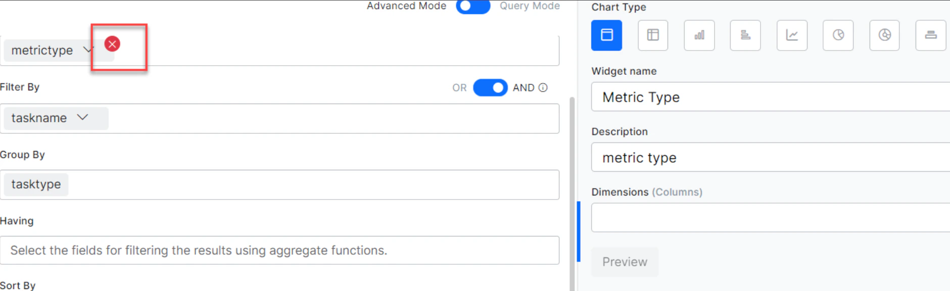Select the table chart type icon
The image size is (950, 291).
(x=653, y=35)
